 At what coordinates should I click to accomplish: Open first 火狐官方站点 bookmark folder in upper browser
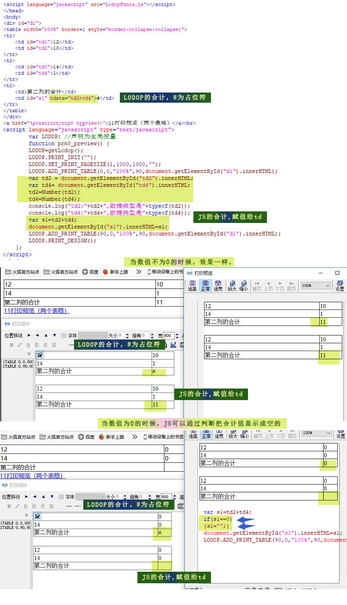[x=22, y=272]
